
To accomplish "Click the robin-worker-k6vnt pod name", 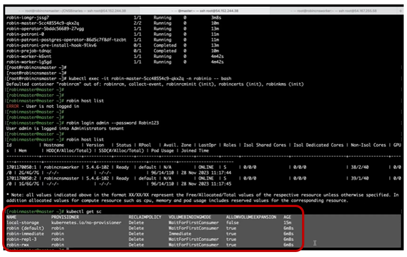I will pyautogui.click(x=29, y=56).
